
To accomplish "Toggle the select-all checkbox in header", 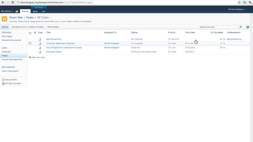I will point(30,33).
